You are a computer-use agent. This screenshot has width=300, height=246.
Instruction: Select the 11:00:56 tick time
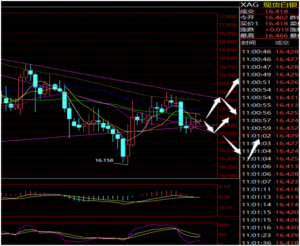click(x=256, y=113)
